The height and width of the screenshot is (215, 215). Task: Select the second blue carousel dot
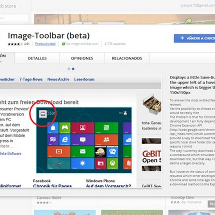[73, 69]
